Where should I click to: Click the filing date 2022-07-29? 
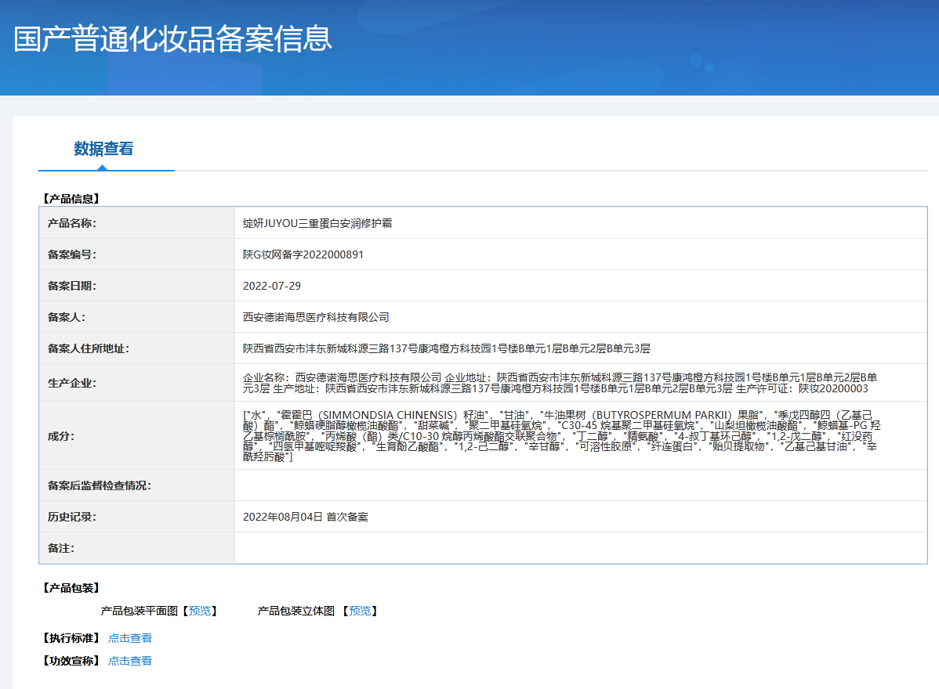[272, 286]
